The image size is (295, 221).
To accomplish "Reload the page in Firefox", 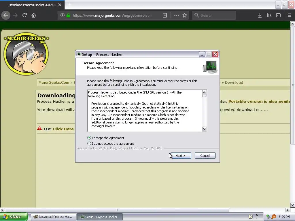I will coord(24,15).
